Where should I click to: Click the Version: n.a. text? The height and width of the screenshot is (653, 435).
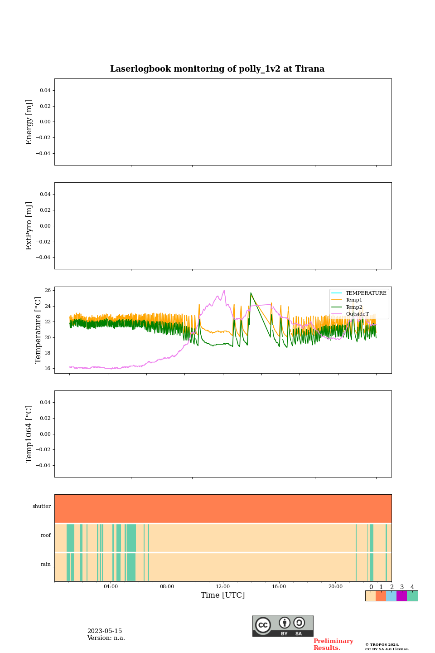click(x=106, y=638)
